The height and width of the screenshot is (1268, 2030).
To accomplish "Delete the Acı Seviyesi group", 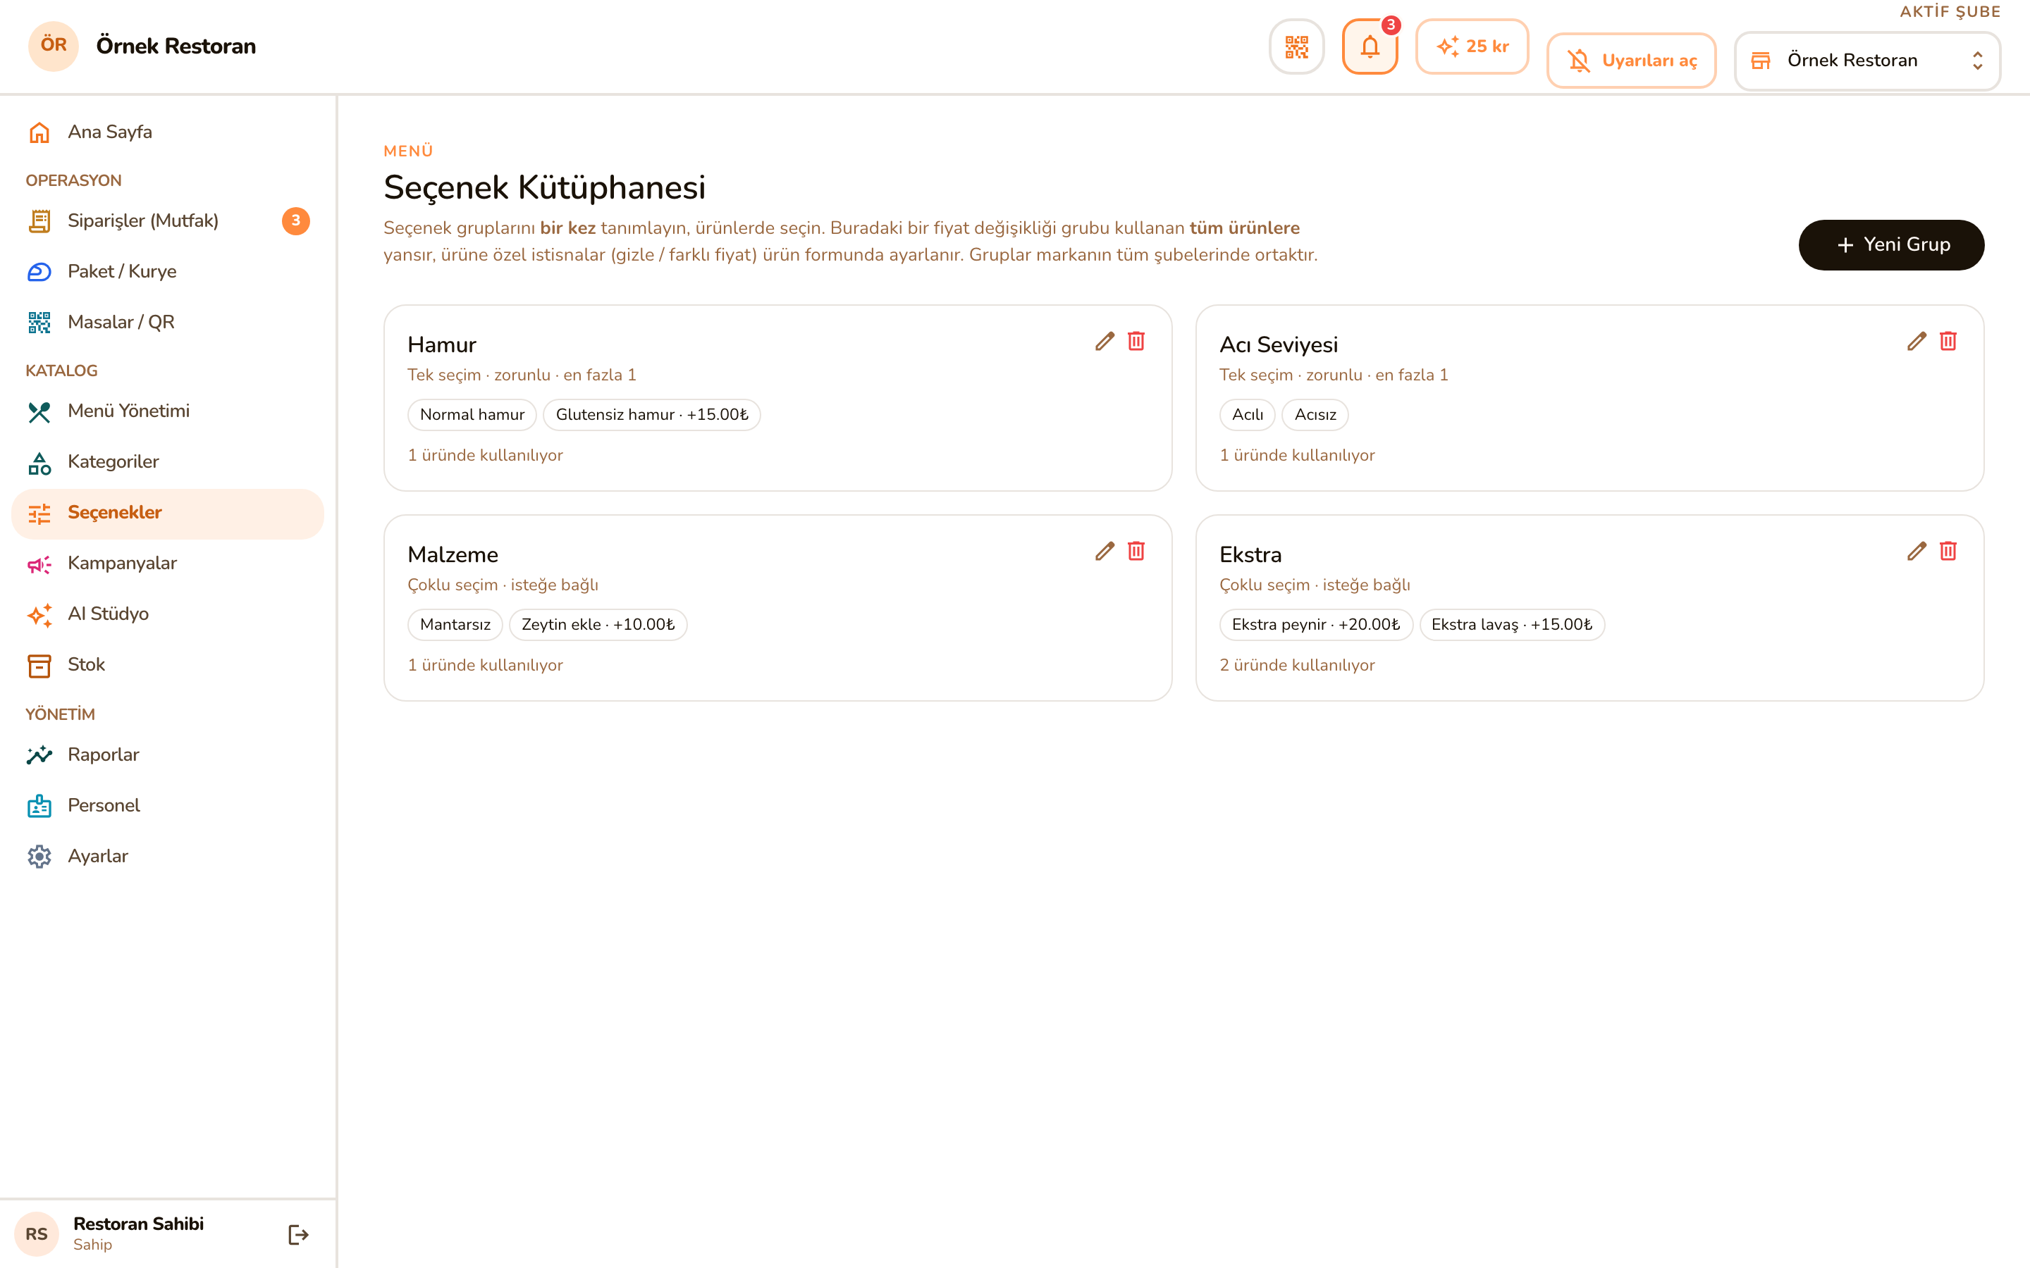I will point(1948,342).
